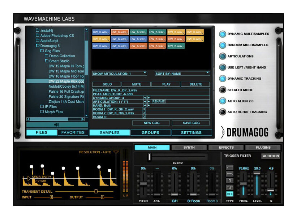297x219 pixels.
Task: Click the file browser scroll down arrow
Action: pos(86,115)
